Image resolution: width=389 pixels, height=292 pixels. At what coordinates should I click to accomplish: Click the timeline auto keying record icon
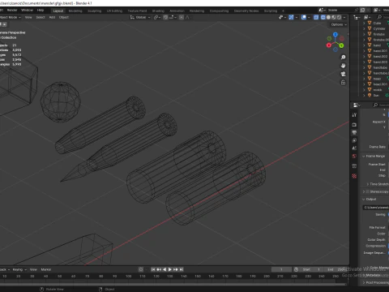[x=141, y=269]
